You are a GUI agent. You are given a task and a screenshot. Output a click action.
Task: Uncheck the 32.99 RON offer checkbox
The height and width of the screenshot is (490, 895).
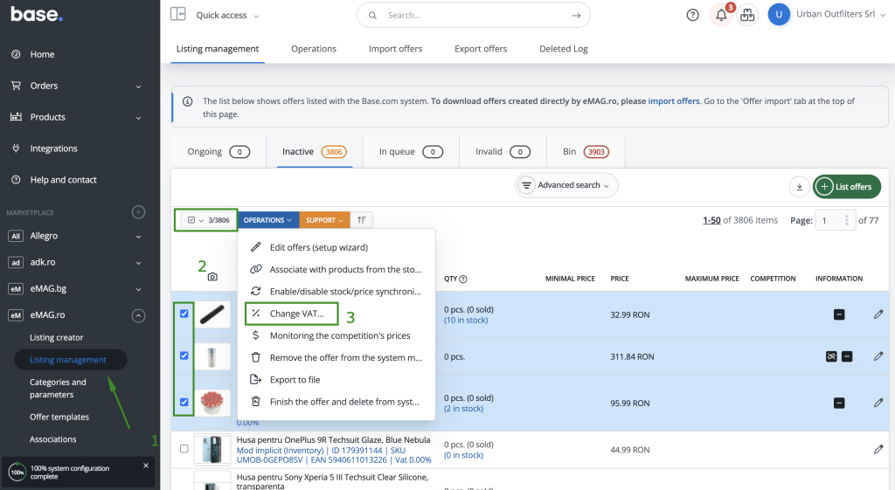(184, 314)
